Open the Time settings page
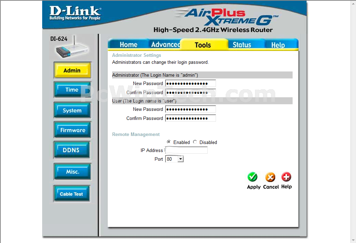 click(72, 90)
